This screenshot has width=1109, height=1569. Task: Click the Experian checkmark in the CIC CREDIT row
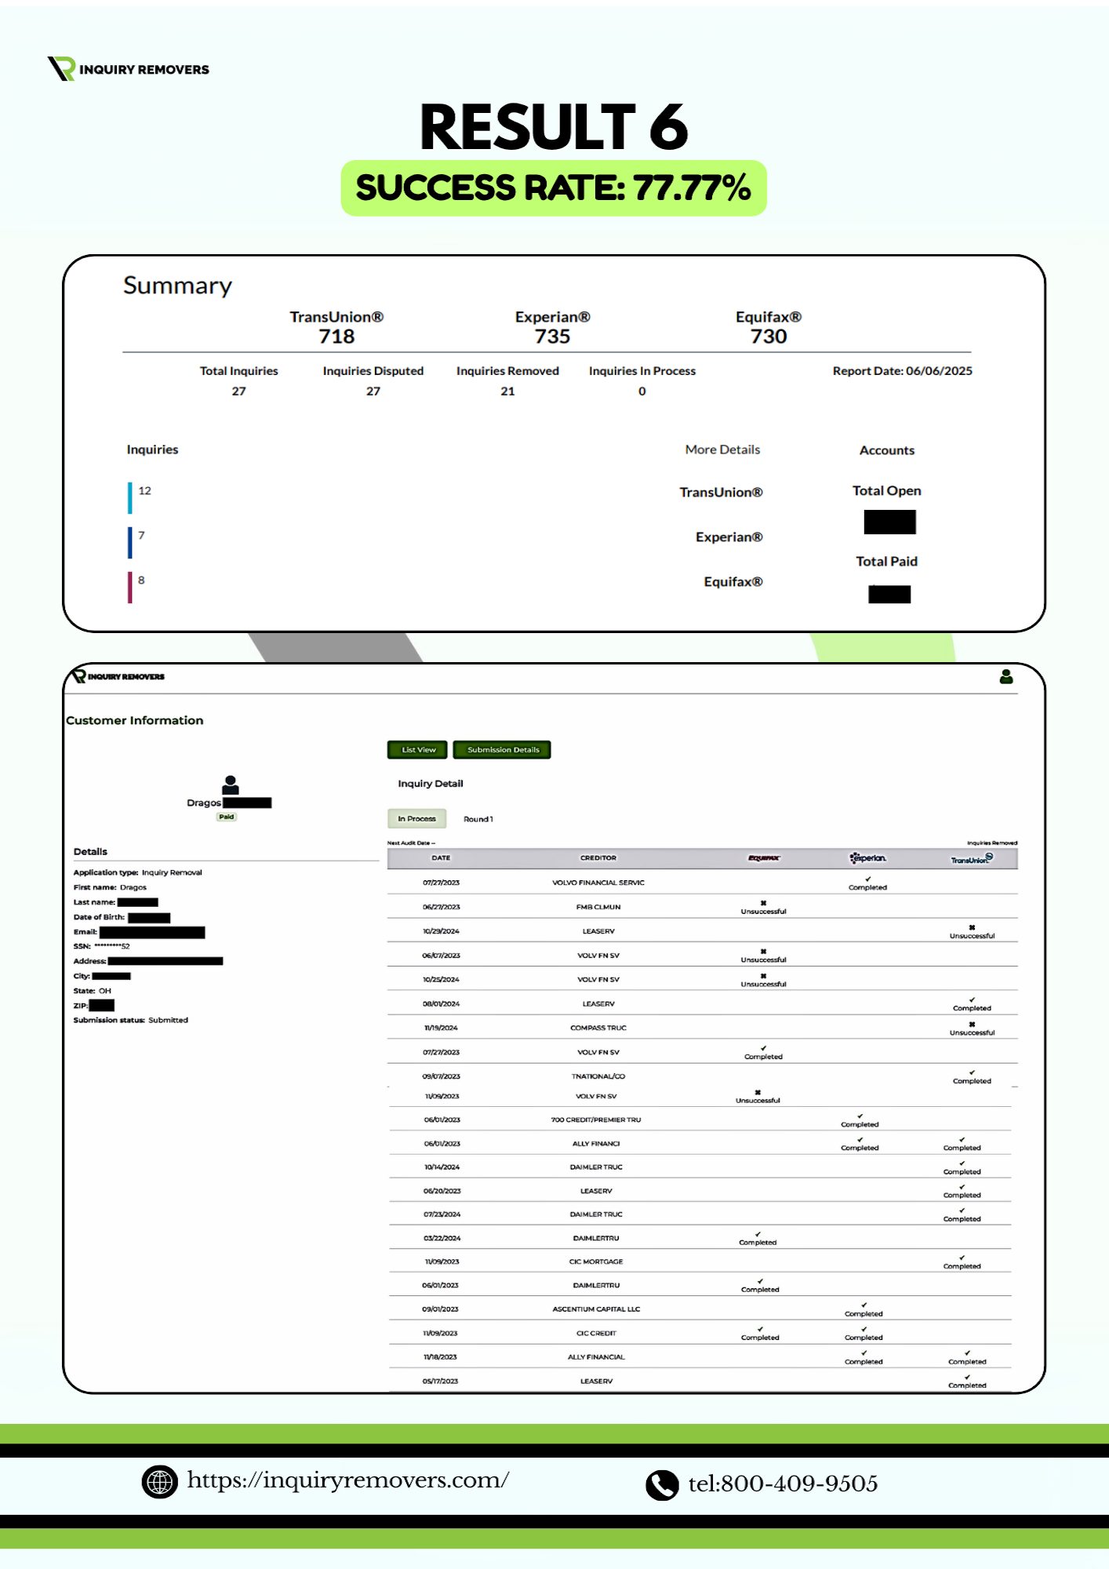tap(864, 1330)
